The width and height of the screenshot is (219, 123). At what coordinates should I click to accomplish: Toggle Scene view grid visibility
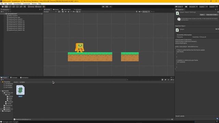click(77, 12)
